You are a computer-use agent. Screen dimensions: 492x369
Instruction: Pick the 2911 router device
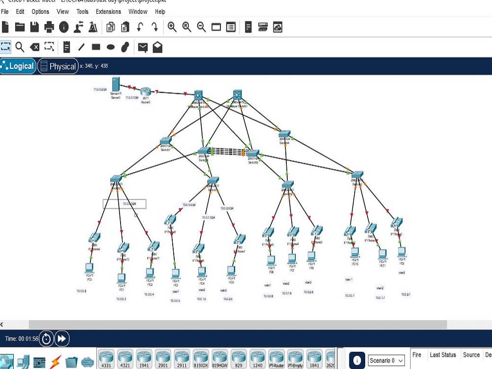[182, 359]
